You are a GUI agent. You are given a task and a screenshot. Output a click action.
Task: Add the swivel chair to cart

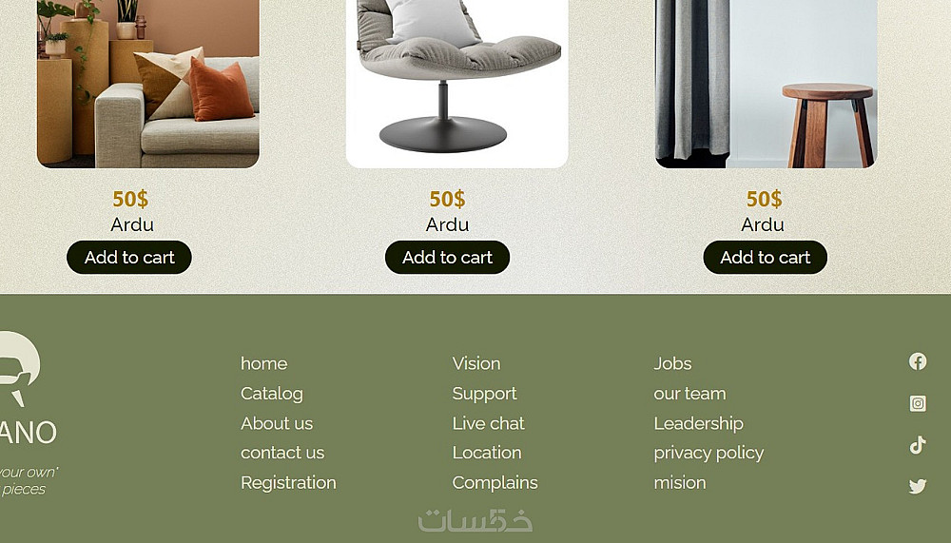[447, 258]
